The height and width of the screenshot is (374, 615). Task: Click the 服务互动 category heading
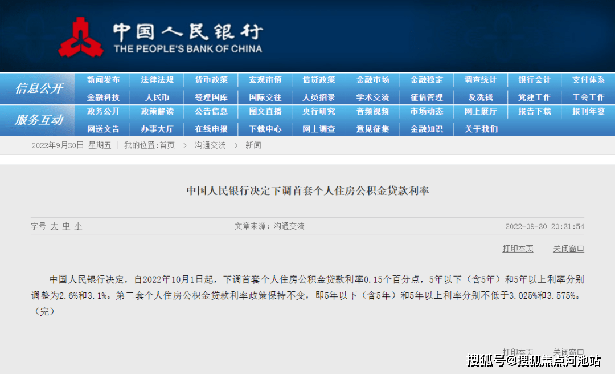point(39,120)
